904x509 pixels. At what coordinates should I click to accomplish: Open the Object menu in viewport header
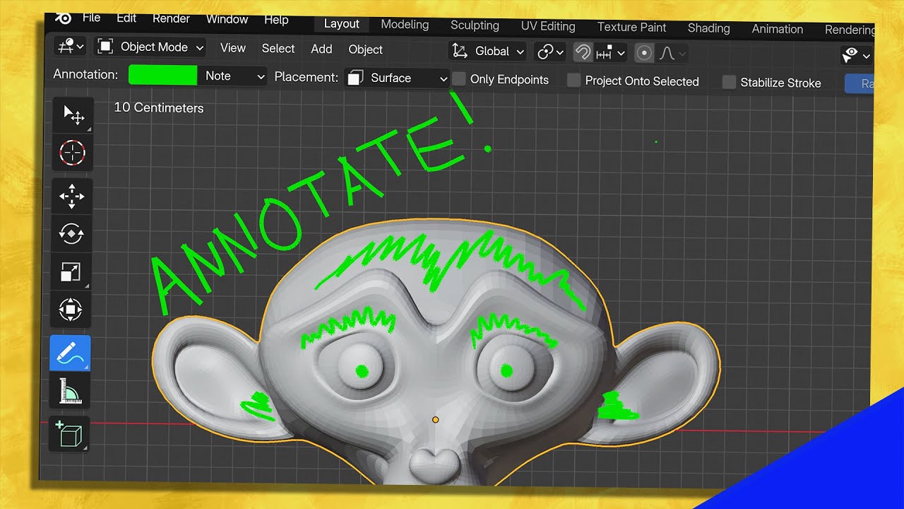365,49
